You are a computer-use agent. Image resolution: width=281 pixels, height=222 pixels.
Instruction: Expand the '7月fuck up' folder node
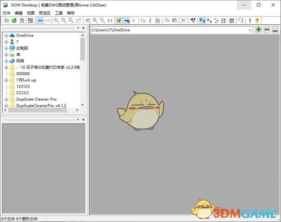pos(6,80)
